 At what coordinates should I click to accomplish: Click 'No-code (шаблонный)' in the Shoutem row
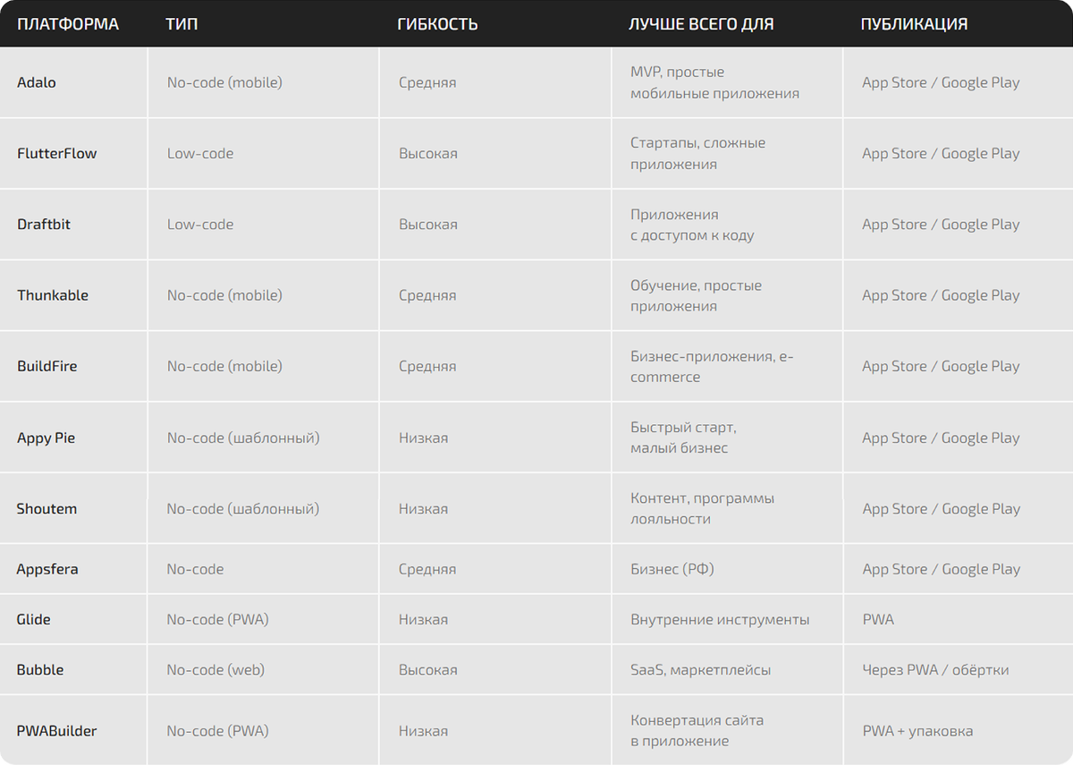[x=243, y=508]
